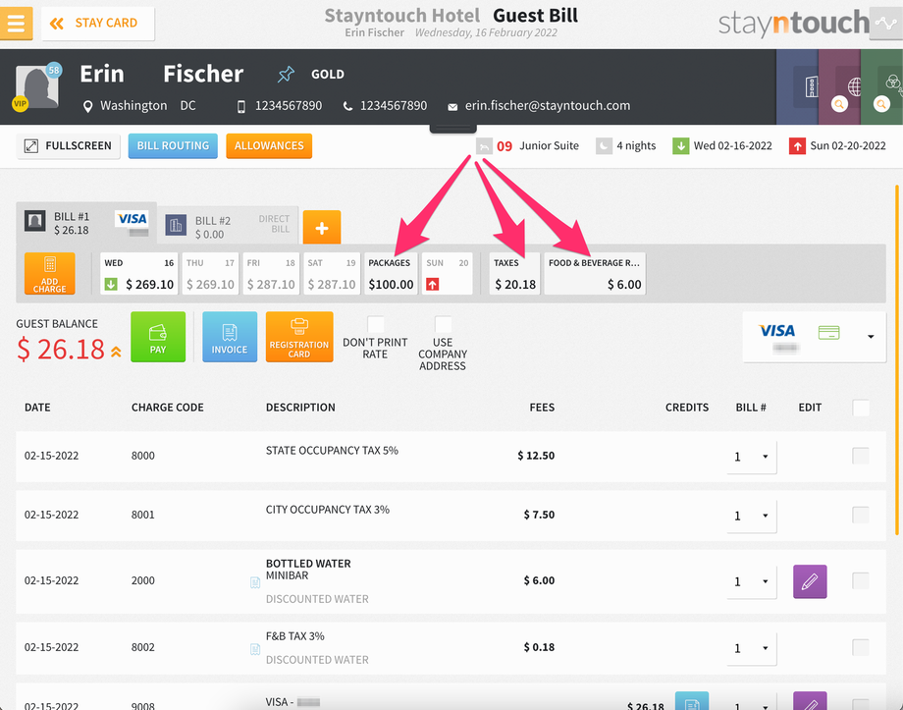
Task: Check the City Occupancy Tax row checkbox
Action: (861, 515)
